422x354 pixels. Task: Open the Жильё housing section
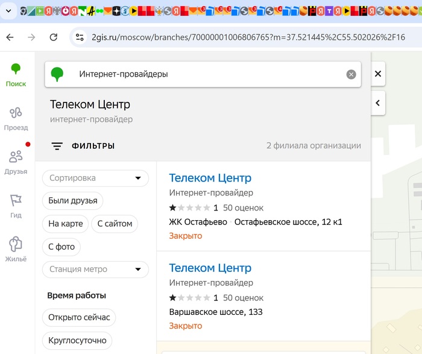[16, 244]
